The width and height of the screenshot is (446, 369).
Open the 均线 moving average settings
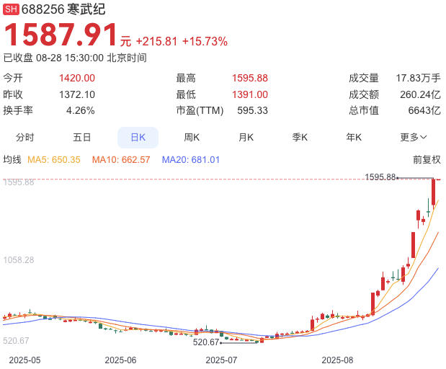click(12, 159)
